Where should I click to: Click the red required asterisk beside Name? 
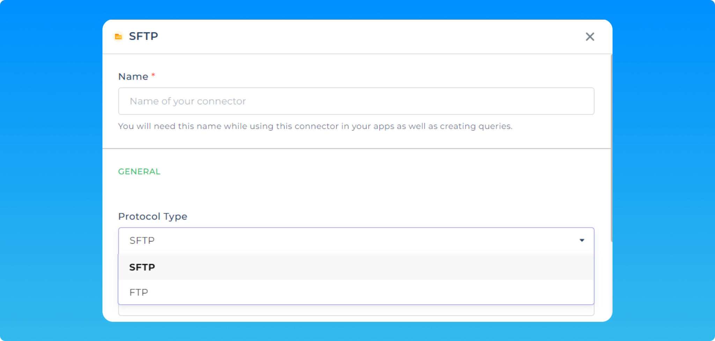pos(153,75)
